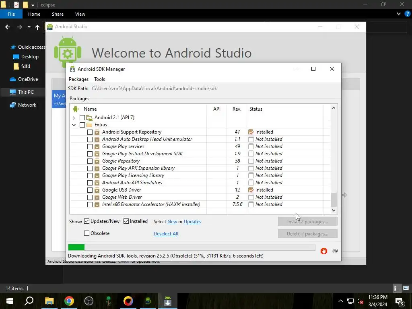Open OBS Studio from the taskbar
Viewport: 412px width, 309px height.
tap(89, 301)
